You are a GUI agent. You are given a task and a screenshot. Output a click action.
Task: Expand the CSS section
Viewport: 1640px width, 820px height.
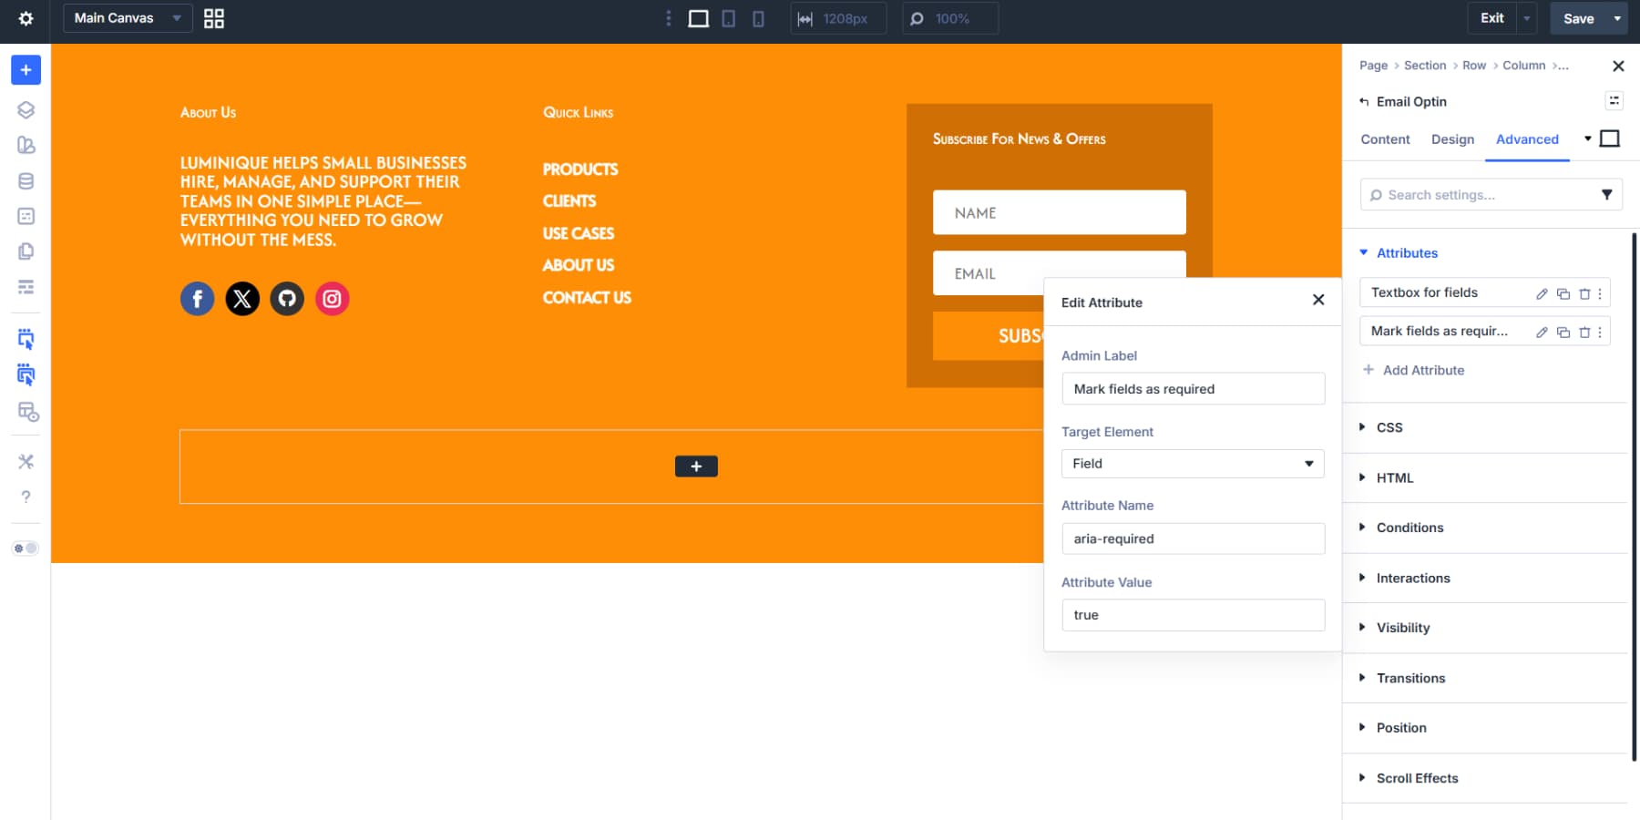point(1390,427)
